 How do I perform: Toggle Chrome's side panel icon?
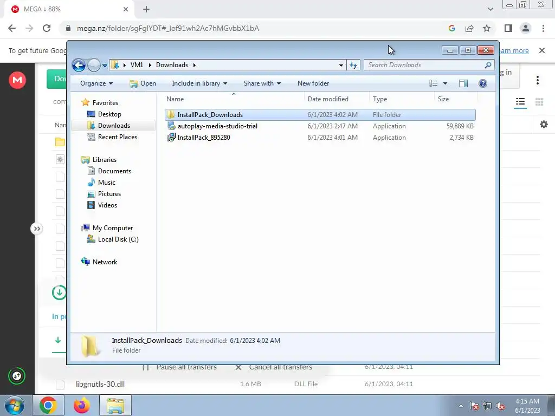[x=508, y=28]
